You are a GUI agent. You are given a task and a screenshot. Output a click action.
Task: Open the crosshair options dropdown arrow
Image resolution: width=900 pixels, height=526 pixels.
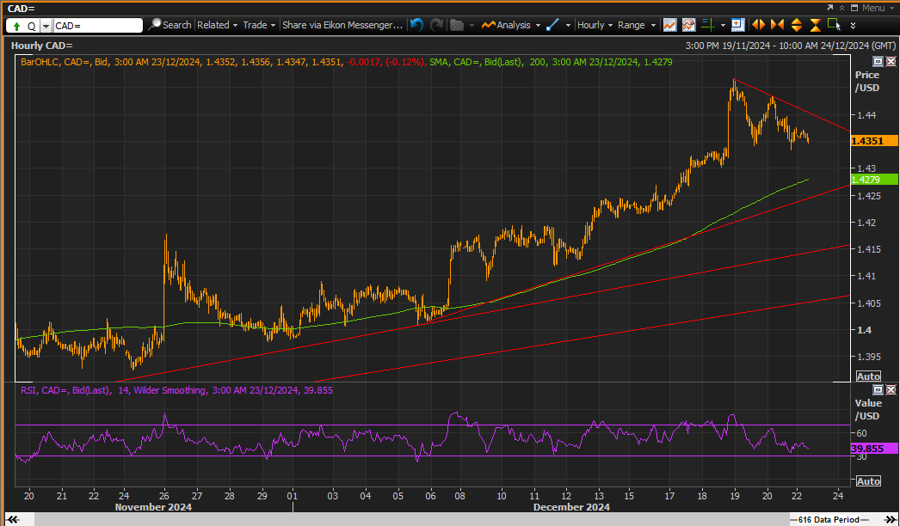tap(723, 25)
